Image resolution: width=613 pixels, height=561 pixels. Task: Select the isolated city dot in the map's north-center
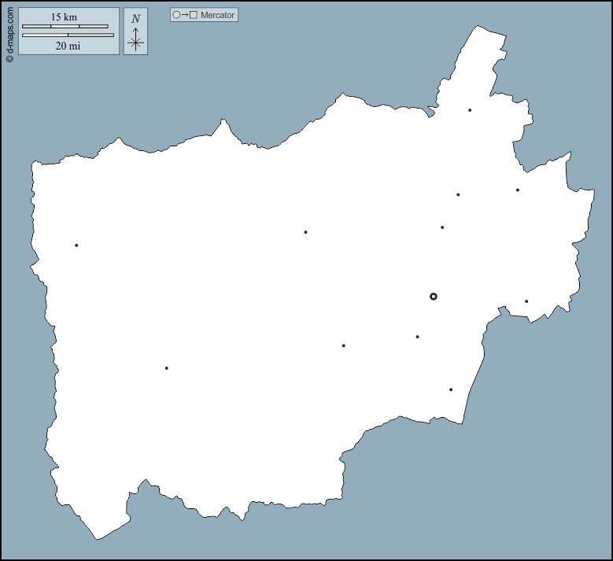(305, 232)
